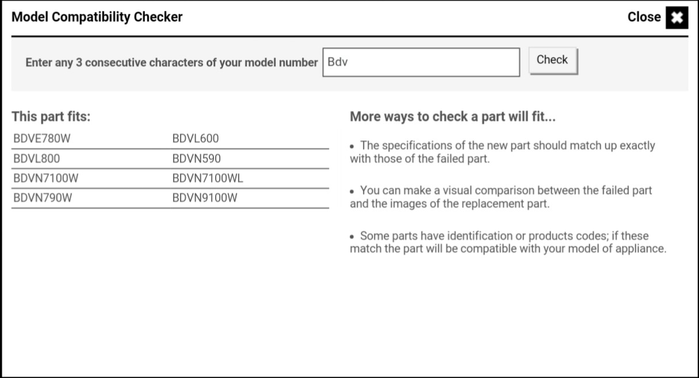Image resolution: width=699 pixels, height=378 pixels.
Task: Click the BDVN790W model entry
Action: point(41,198)
